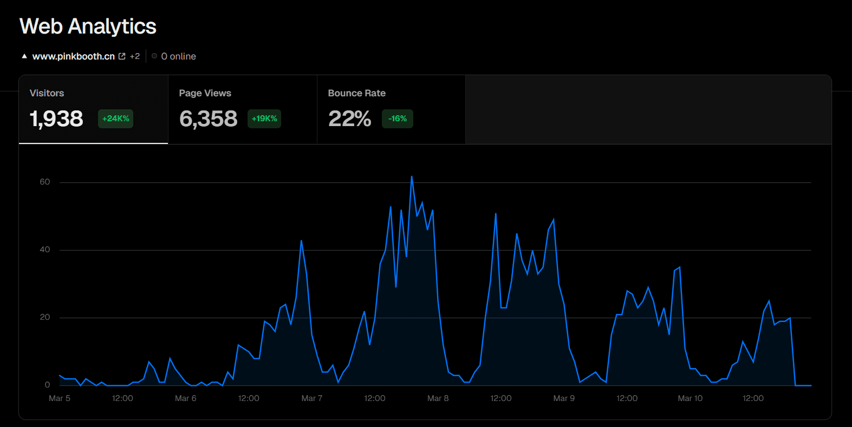Click the online status dot indicator
The image size is (852, 427).
click(x=154, y=56)
